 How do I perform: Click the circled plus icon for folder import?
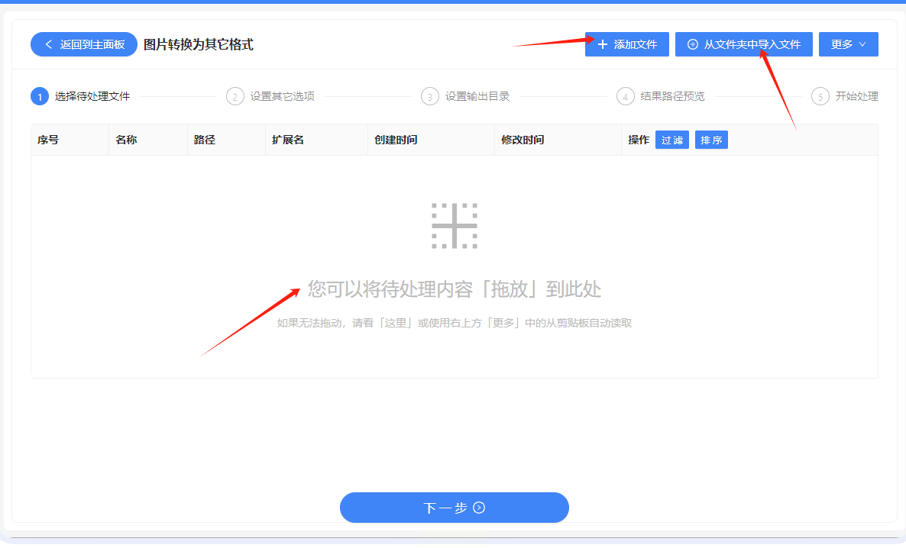tap(692, 44)
